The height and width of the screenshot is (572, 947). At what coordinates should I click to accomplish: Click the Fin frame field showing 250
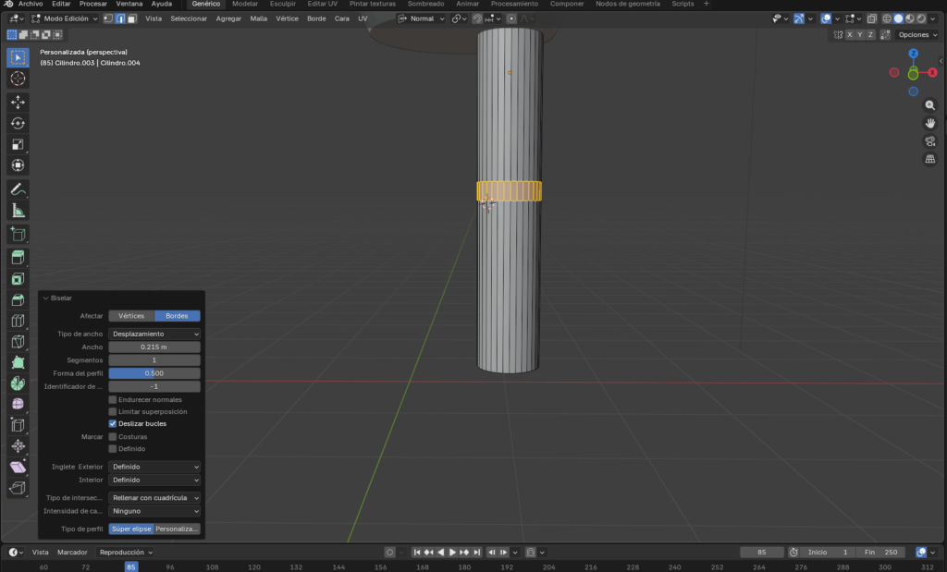[884, 553]
